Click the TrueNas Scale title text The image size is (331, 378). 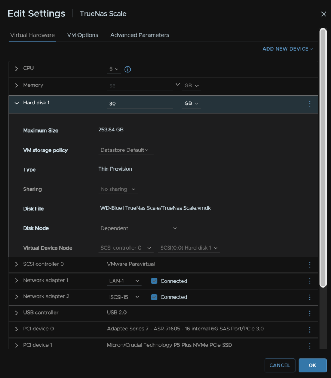(103, 14)
